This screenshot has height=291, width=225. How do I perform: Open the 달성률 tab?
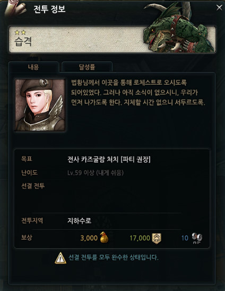point(87,67)
